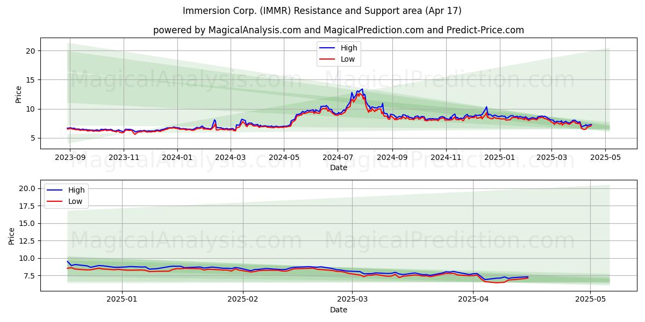Click the '2025-05' tick label on bottom chart
The image size is (645, 322).
click(590, 299)
